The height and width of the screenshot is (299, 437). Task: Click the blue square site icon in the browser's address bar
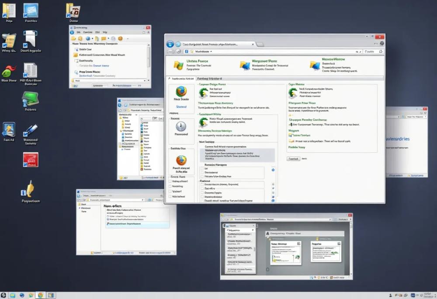pyautogui.click(x=187, y=52)
